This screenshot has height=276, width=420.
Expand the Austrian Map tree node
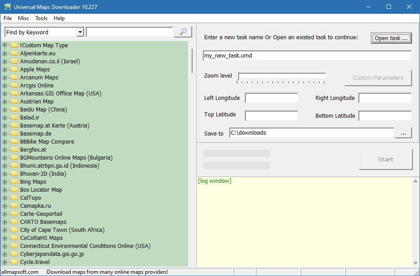tap(5, 102)
